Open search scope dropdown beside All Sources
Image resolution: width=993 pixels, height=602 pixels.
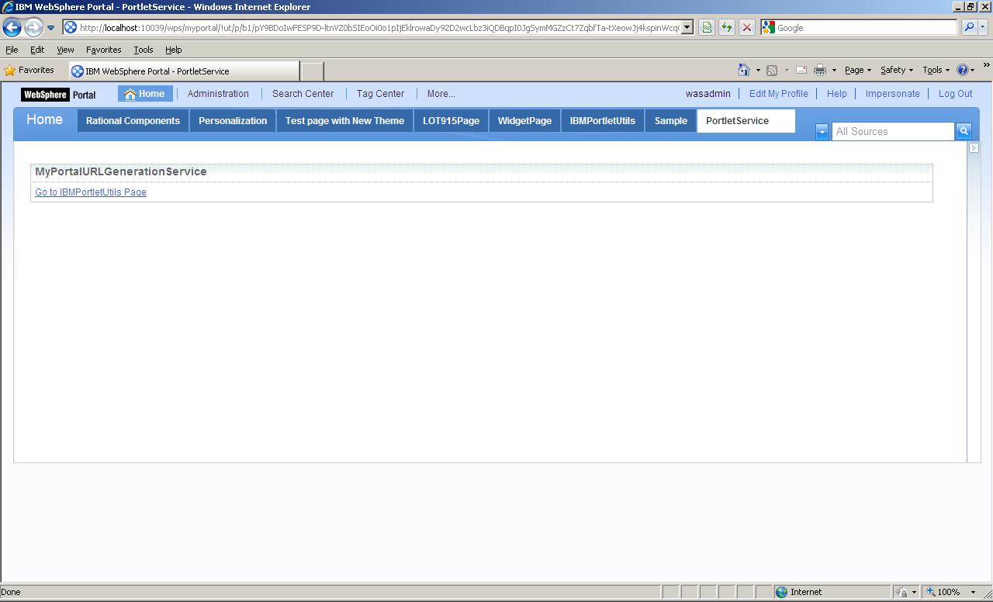822,132
